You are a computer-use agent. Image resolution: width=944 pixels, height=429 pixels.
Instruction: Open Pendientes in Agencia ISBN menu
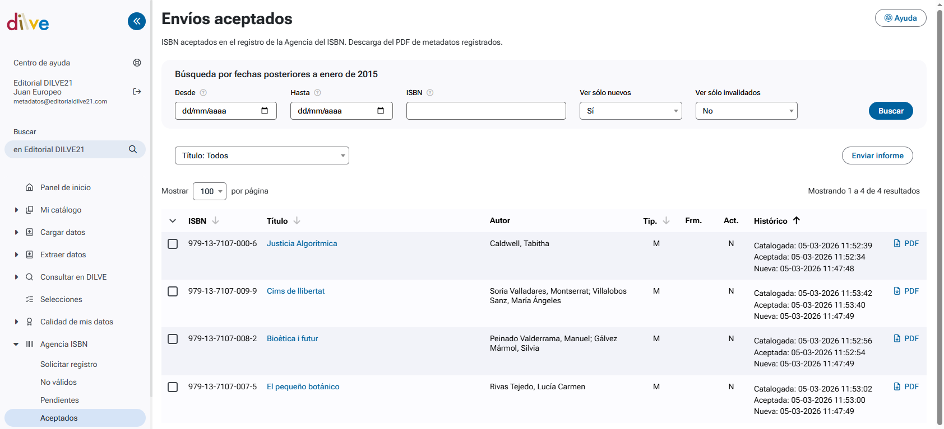pyautogui.click(x=59, y=400)
